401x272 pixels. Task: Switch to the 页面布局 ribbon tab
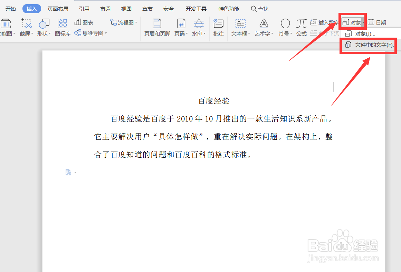tap(58, 8)
